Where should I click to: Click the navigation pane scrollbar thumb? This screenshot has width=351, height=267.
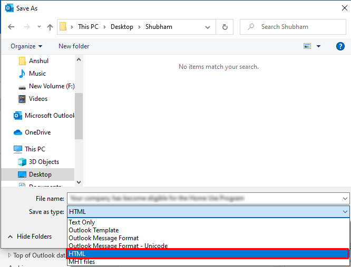(x=79, y=116)
